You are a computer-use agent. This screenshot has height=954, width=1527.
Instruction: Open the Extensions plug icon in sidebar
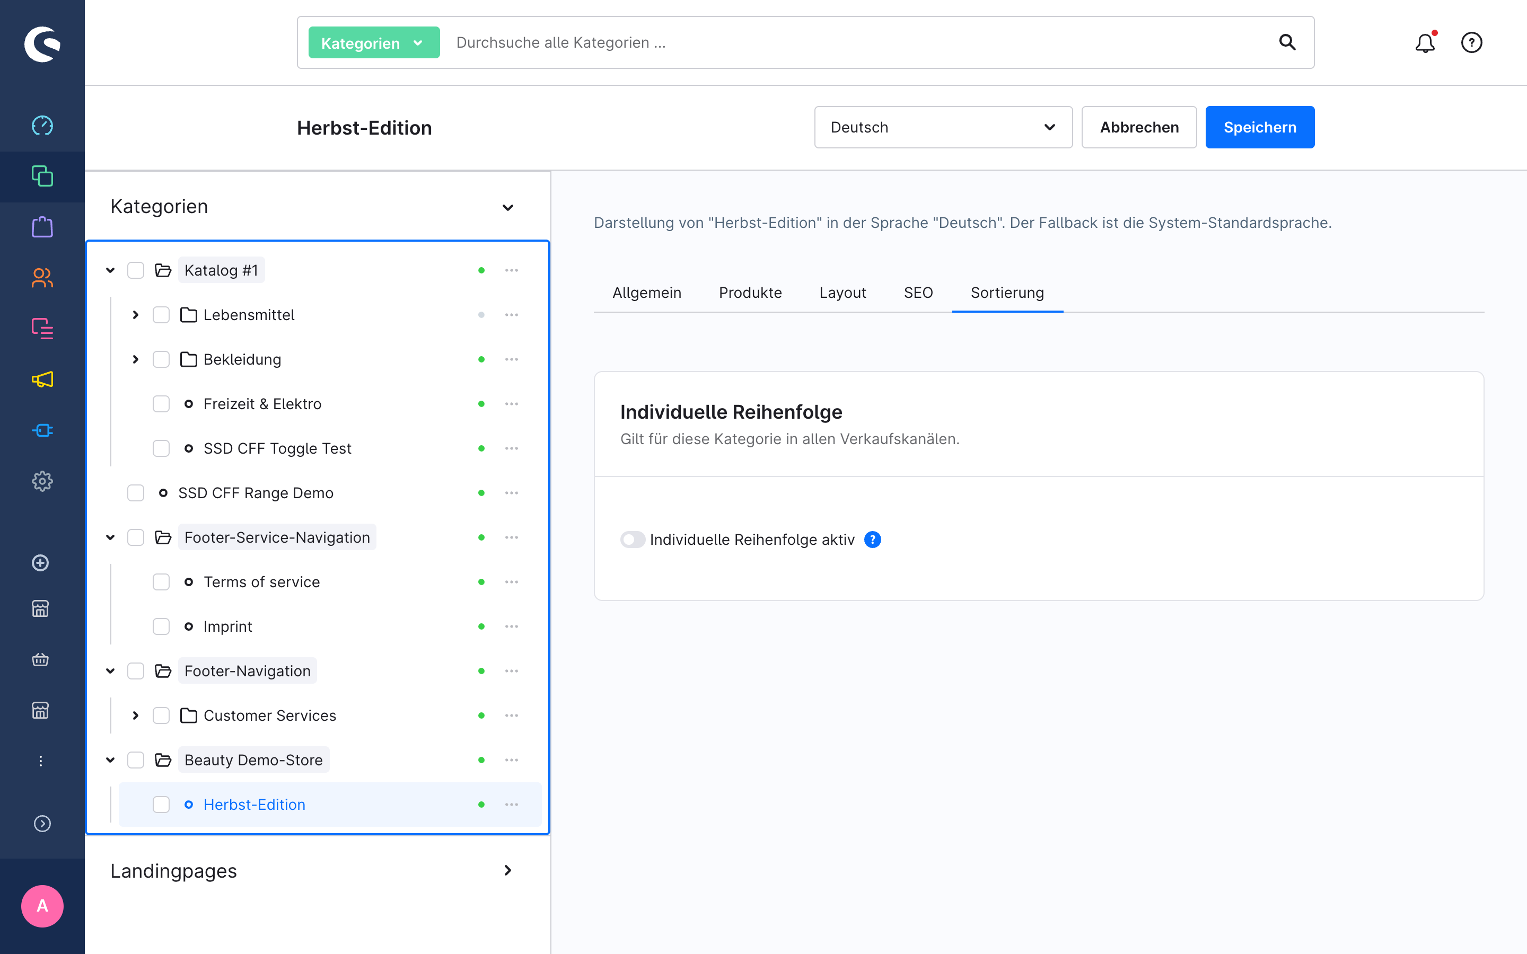42,430
